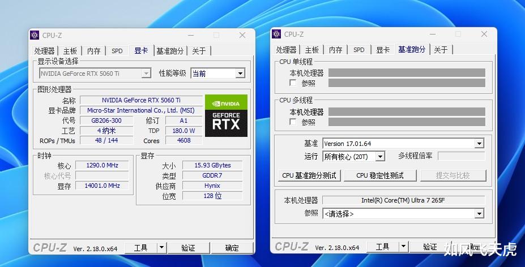Open 内存 tab in left window

coord(94,51)
